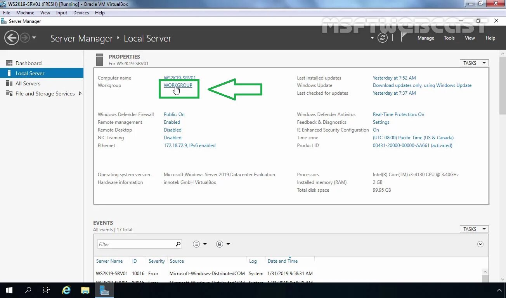
Task: Click Server Manager taskbar icon
Action: point(104,290)
